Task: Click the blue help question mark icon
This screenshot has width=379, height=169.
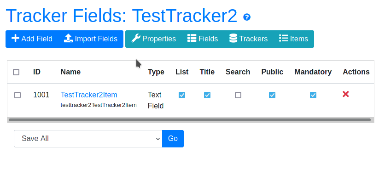Action: click(247, 17)
